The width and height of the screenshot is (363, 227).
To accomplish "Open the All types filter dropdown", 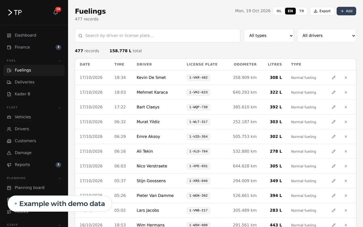I will pyautogui.click(x=269, y=36).
